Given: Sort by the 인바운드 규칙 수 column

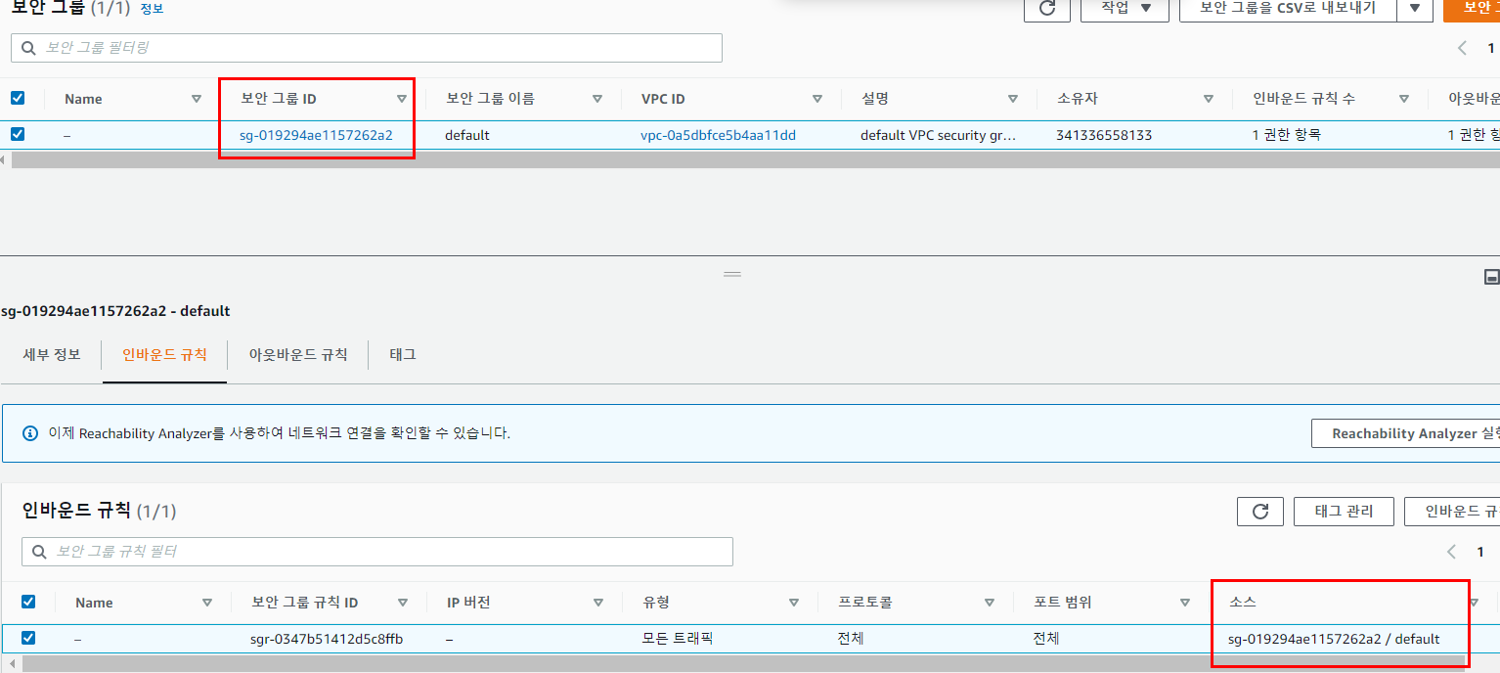Looking at the screenshot, I should click(x=1404, y=99).
